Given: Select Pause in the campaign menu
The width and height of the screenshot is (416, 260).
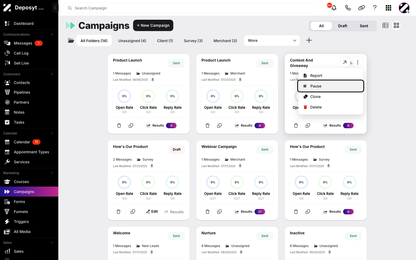Looking at the screenshot, I should [331, 86].
